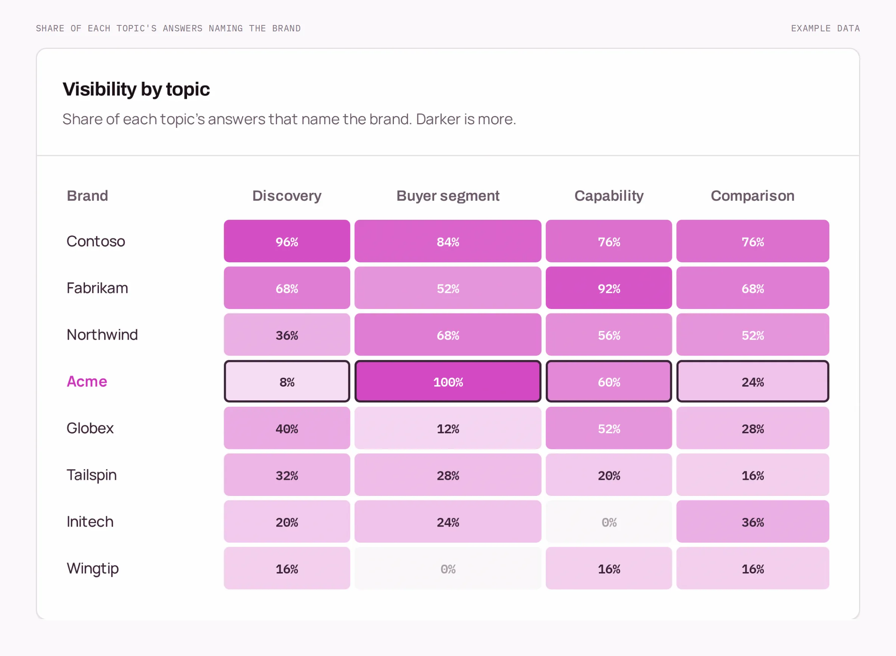Click the 'Darker is more' subtitle text
This screenshot has height=656, width=896.
point(466,119)
